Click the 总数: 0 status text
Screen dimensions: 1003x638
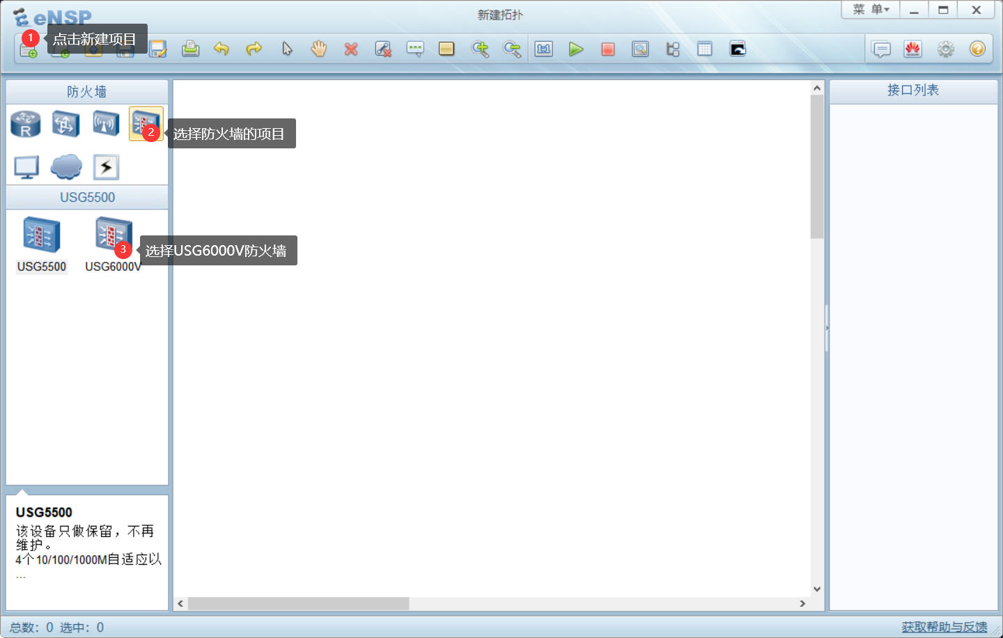click(x=31, y=628)
